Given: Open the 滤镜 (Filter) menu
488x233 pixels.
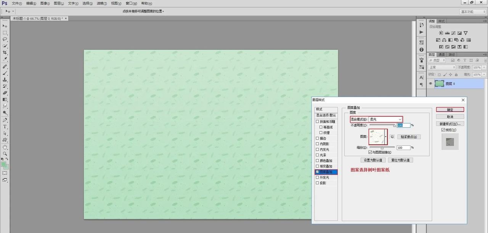Looking at the screenshot, I should [101, 3].
